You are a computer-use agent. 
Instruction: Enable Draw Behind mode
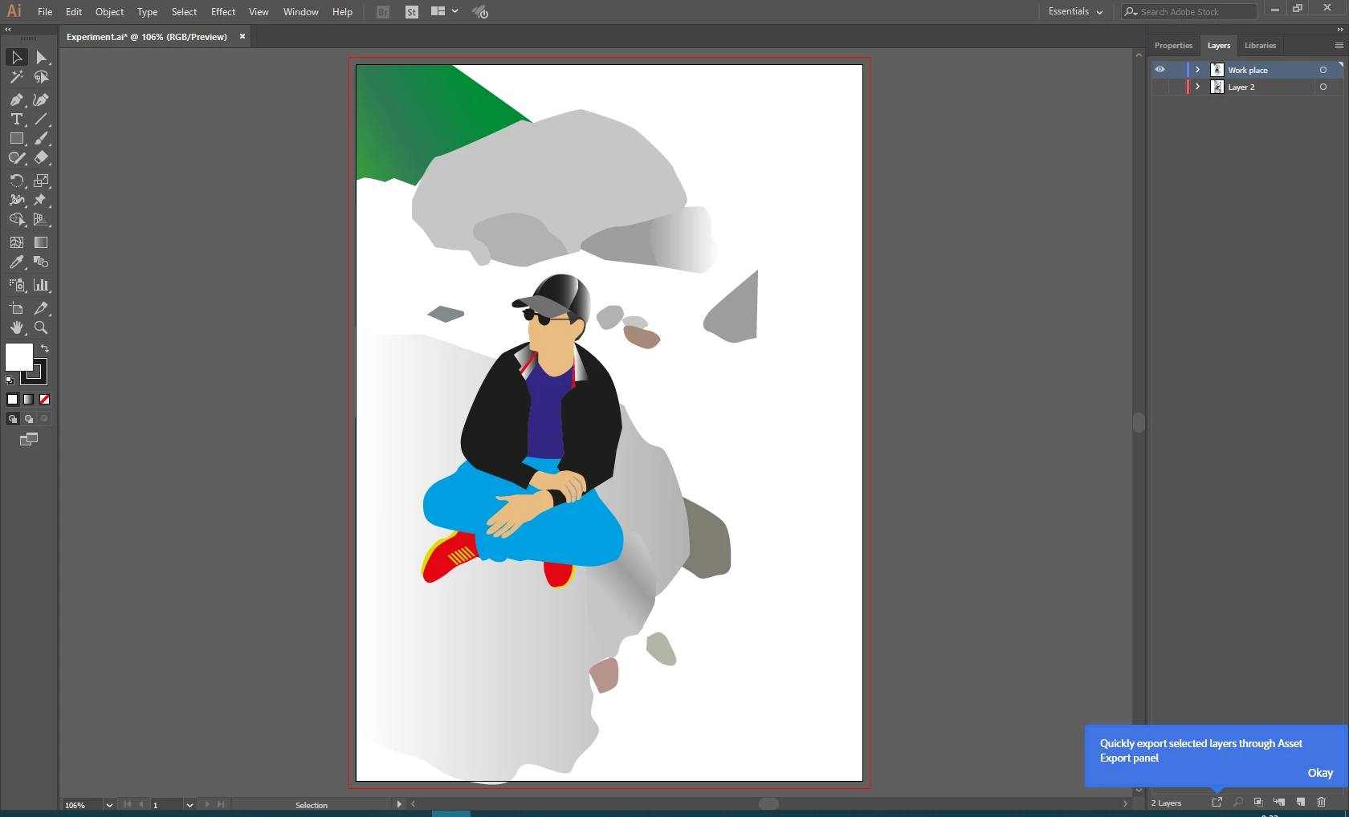(x=29, y=419)
